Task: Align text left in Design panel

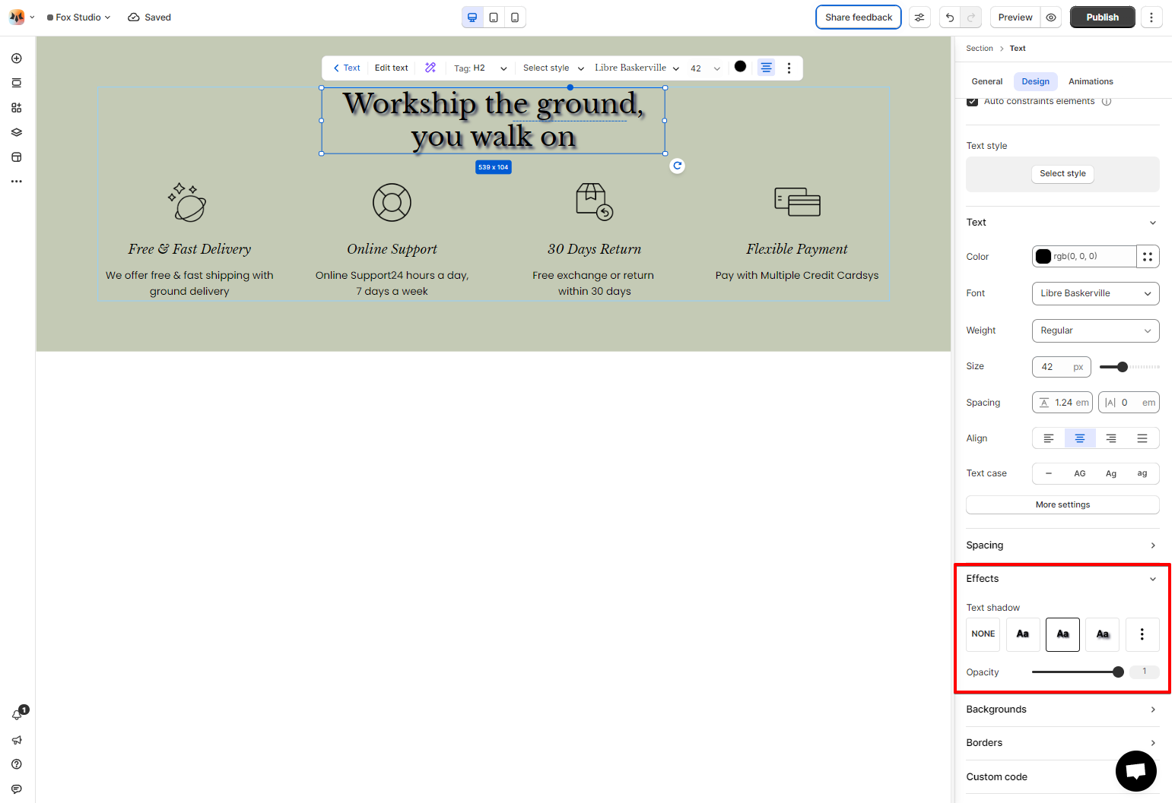Action: click(1048, 438)
